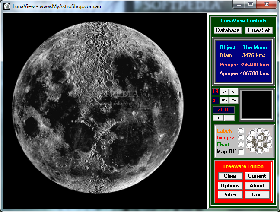The height and width of the screenshot is (212, 280).
Task: Select the month field showing 5
Action: click(x=215, y=100)
